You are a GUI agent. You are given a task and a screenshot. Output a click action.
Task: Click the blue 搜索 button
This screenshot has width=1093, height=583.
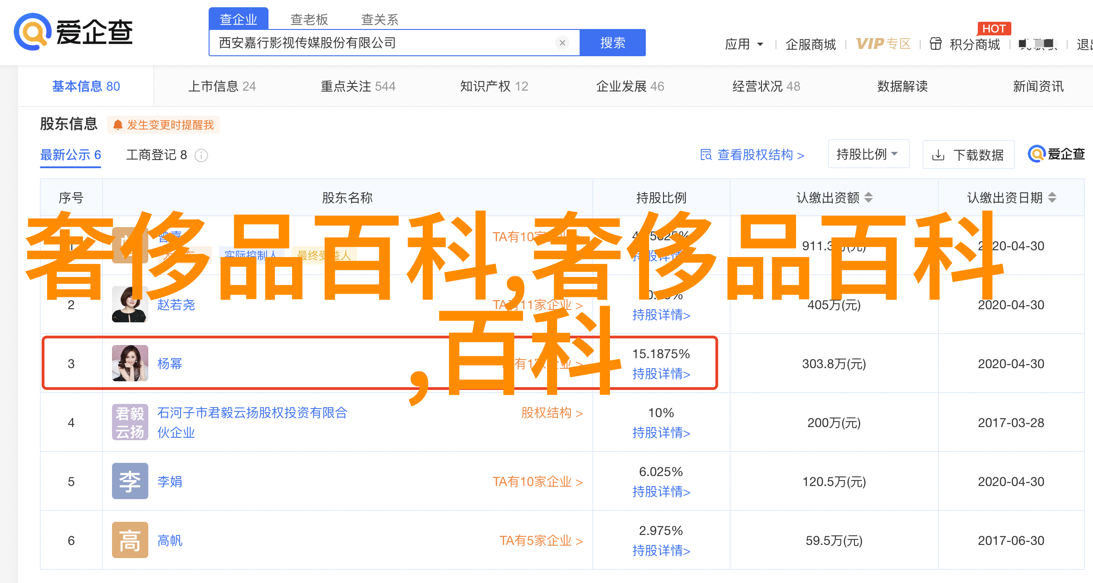coord(613,43)
